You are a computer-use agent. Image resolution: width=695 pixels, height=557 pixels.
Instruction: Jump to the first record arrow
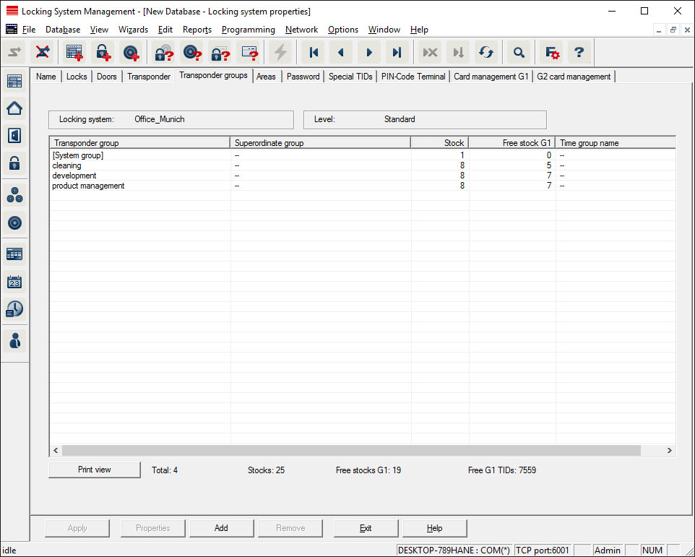coord(314,52)
